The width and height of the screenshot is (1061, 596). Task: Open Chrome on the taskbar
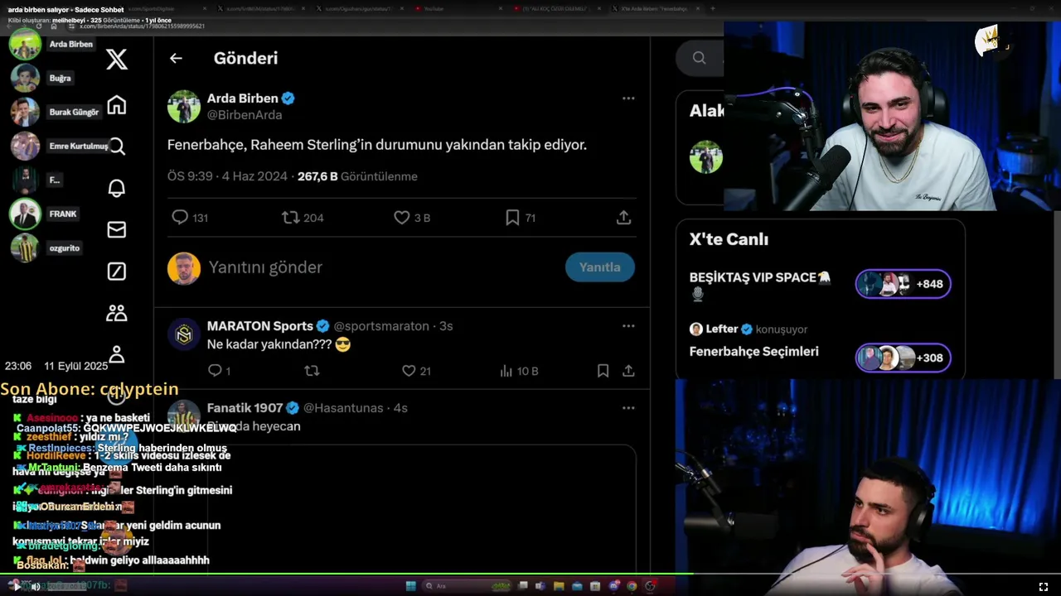[632, 586]
